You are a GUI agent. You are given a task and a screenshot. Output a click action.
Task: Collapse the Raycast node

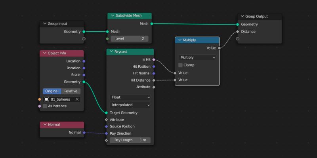click(x=111, y=51)
